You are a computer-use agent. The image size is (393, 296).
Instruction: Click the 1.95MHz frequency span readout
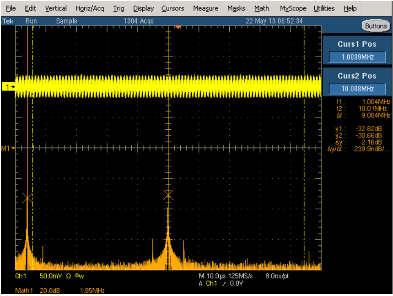tap(92, 291)
